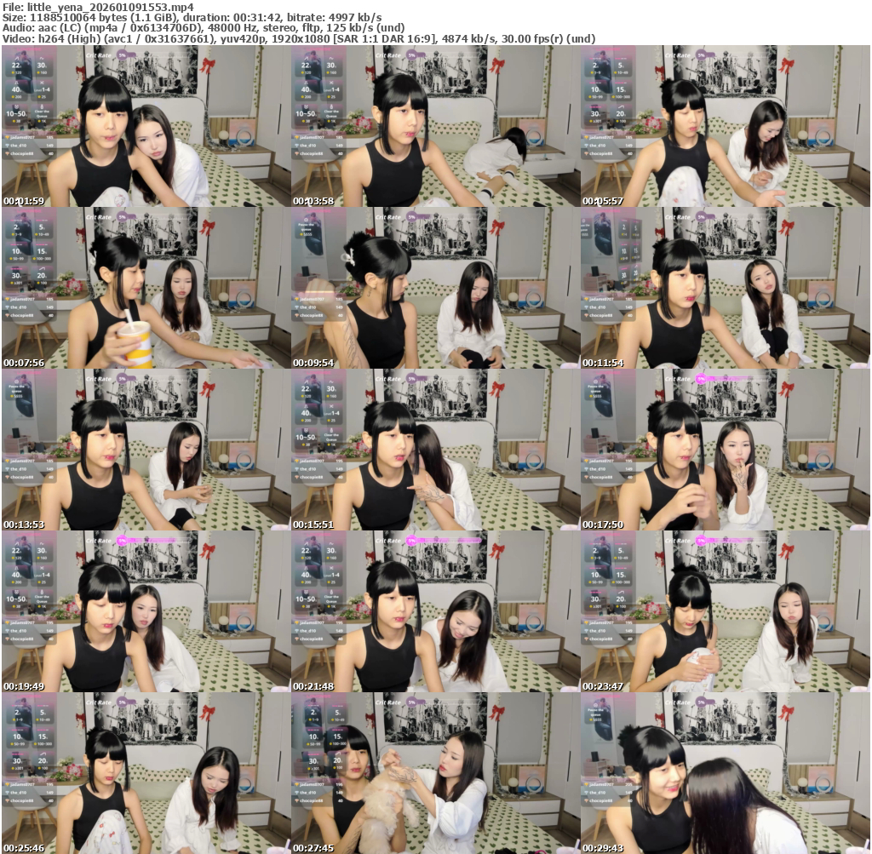Click the timestamp 00:15:51 label
Screen dimensions: 872x854
pyautogui.click(x=313, y=524)
